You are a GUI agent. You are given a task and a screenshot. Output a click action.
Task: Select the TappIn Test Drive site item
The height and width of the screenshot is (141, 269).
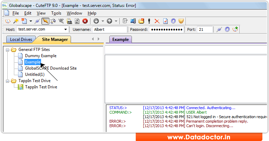point(41,87)
